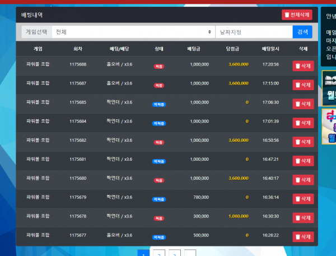Click the 미적중 badge on round 1175685

coord(159,104)
